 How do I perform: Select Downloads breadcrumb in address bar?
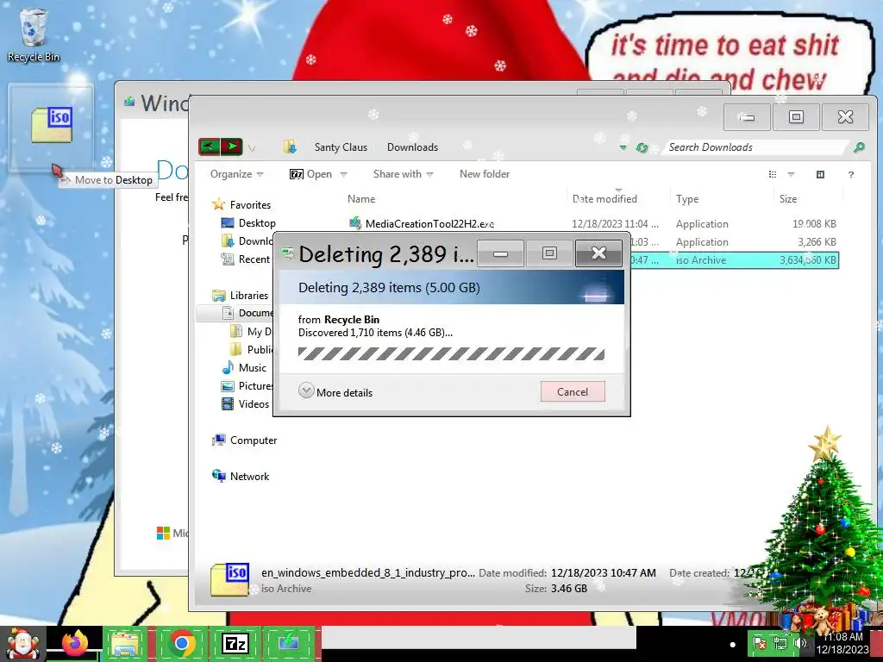[412, 147]
